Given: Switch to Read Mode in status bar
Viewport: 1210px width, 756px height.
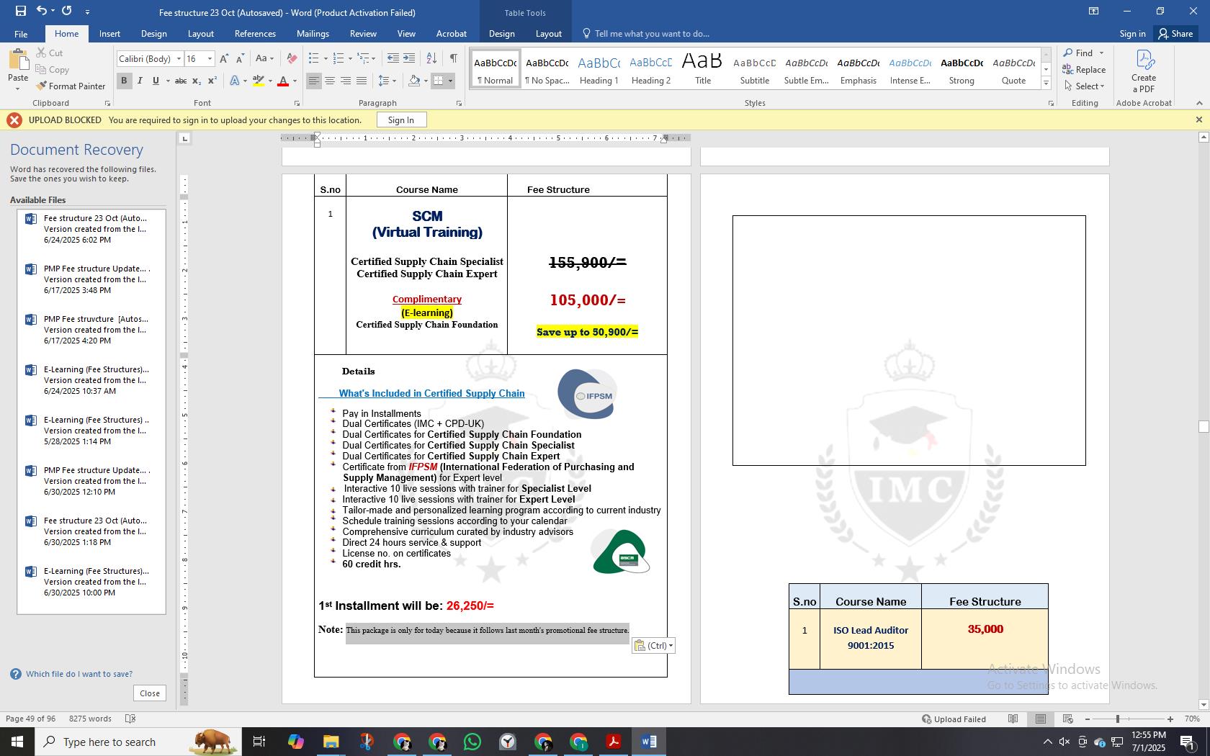Looking at the screenshot, I should click(x=1013, y=719).
